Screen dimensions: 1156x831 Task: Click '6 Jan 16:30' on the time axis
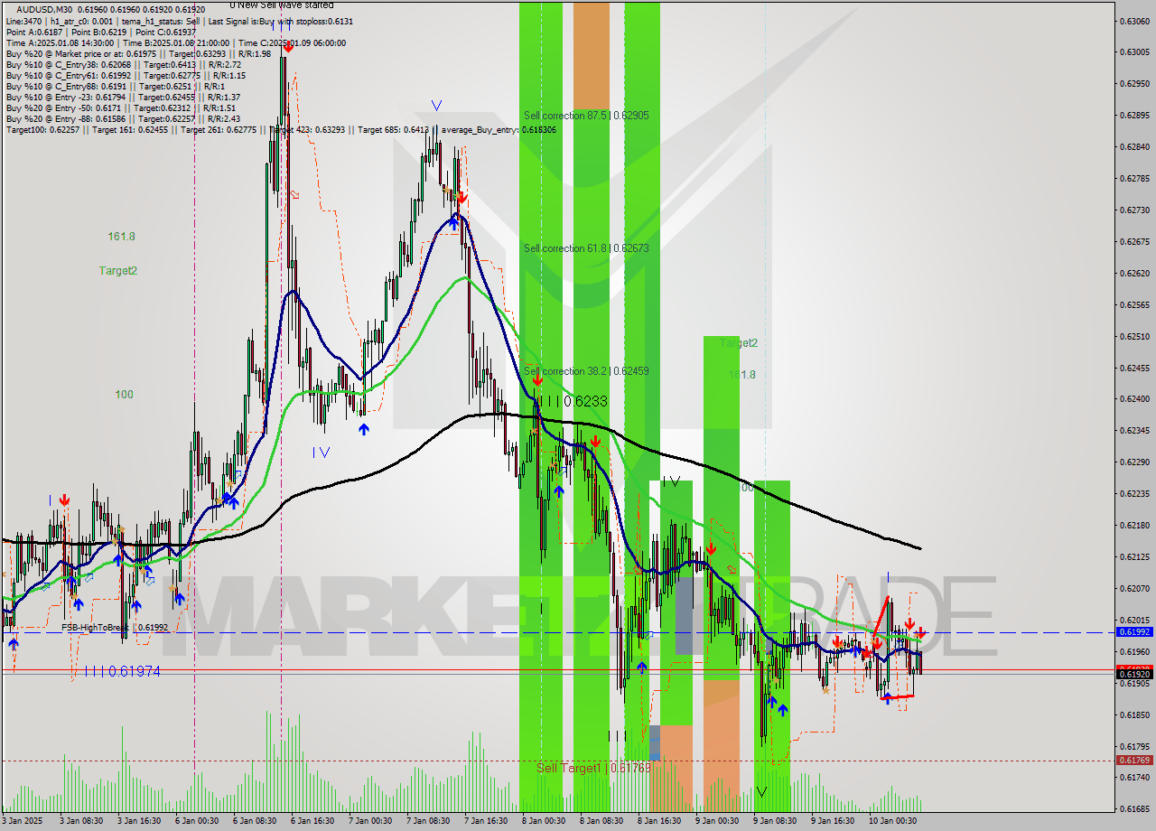pyautogui.click(x=312, y=821)
